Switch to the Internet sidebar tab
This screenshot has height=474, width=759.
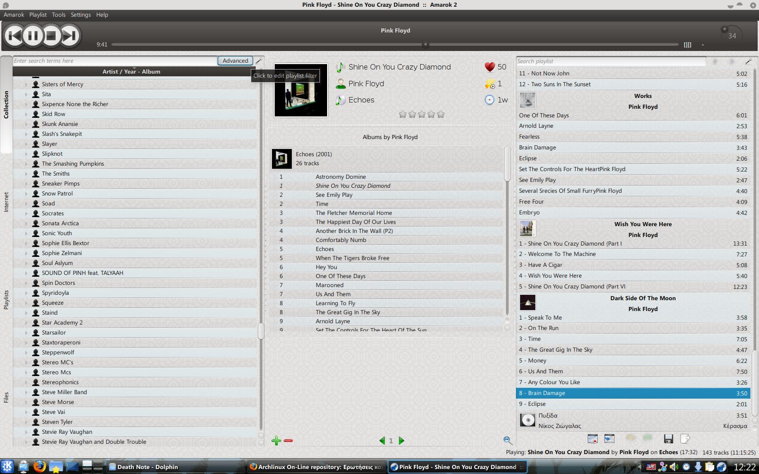6,202
